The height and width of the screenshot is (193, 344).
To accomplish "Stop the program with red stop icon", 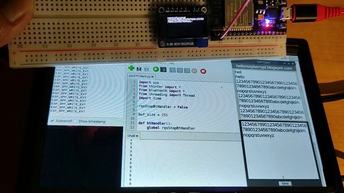I will [203, 71].
